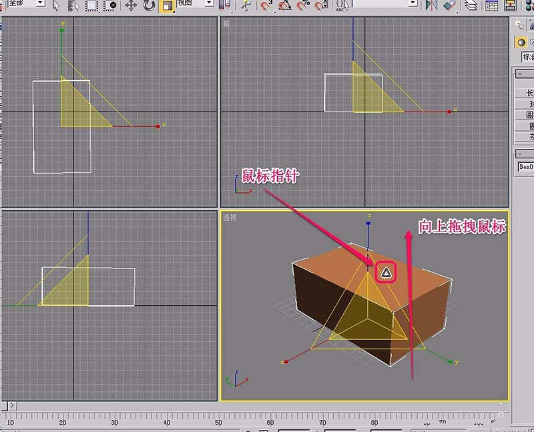534x432 pixels.
Task: Click frame 80 on the timeline ruler
Action: click(x=374, y=423)
